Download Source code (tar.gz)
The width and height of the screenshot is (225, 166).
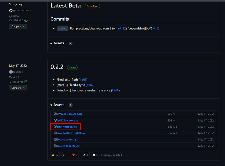(x=68, y=146)
